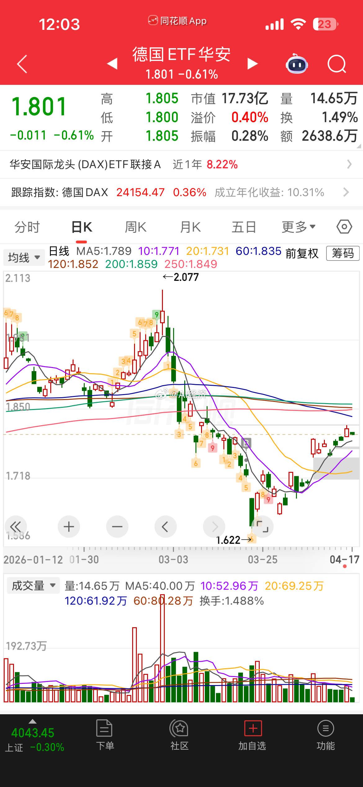Viewport: 363px width, 787px height.
Task: Tap the B buy marker on chart
Action: click(246, 443)
